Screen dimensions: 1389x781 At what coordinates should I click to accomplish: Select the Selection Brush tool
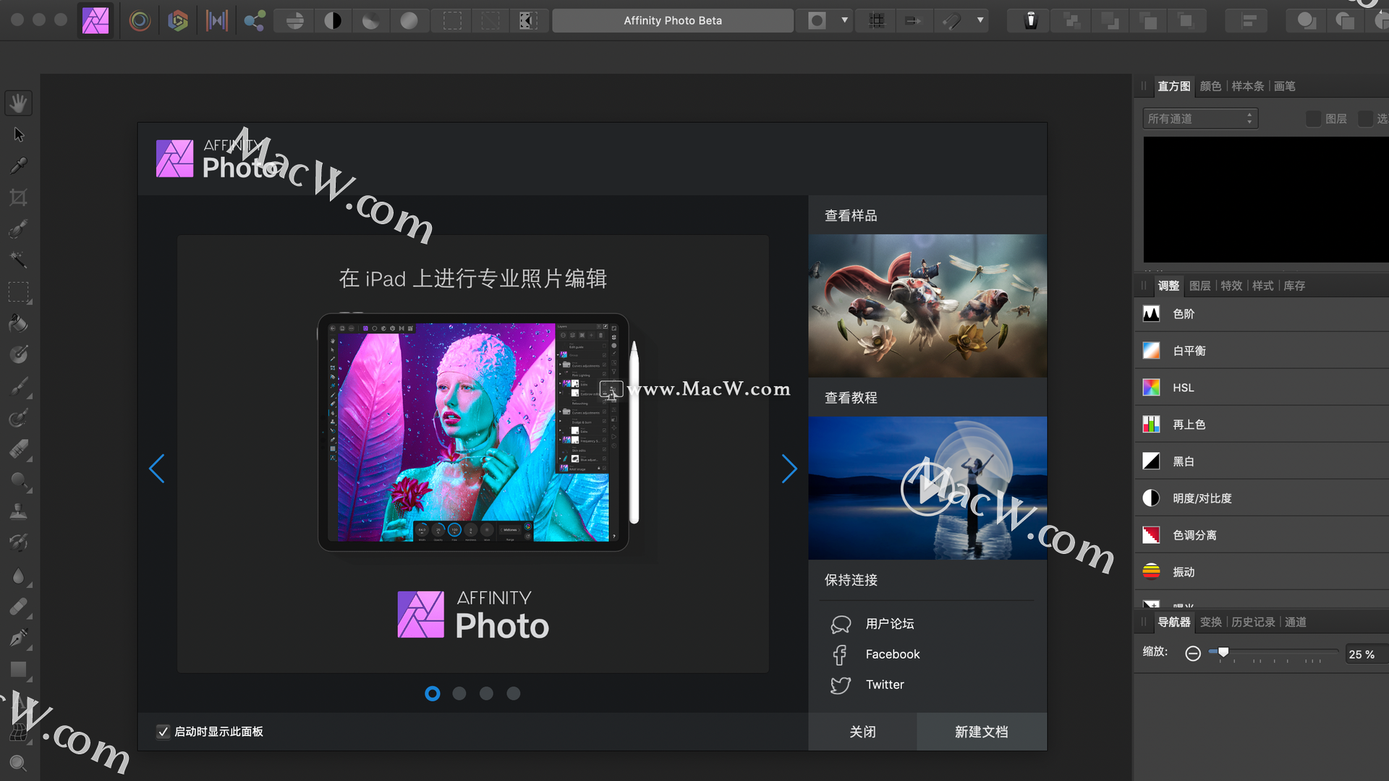pos(19,229)
